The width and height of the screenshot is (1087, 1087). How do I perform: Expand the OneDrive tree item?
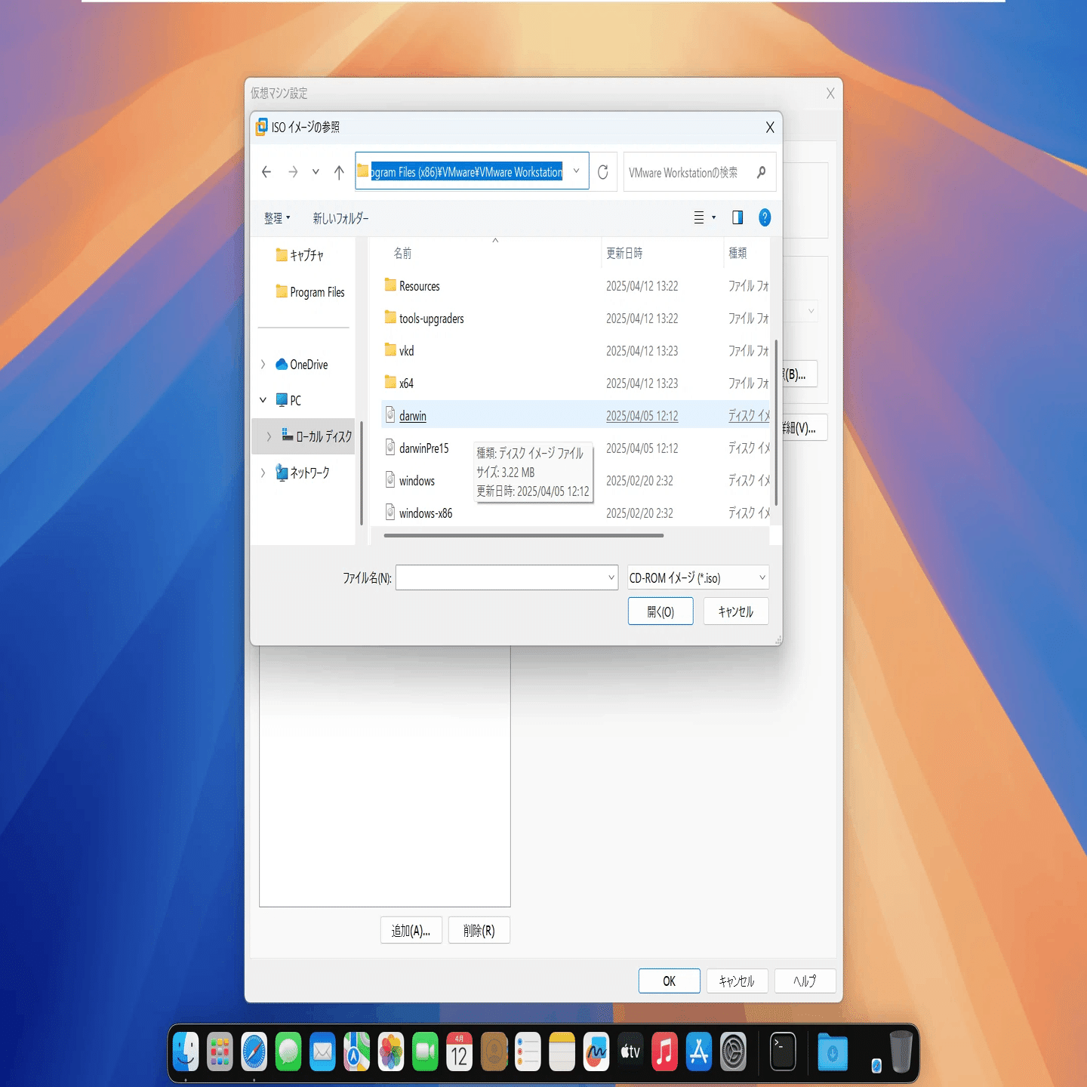coord(262,364)
